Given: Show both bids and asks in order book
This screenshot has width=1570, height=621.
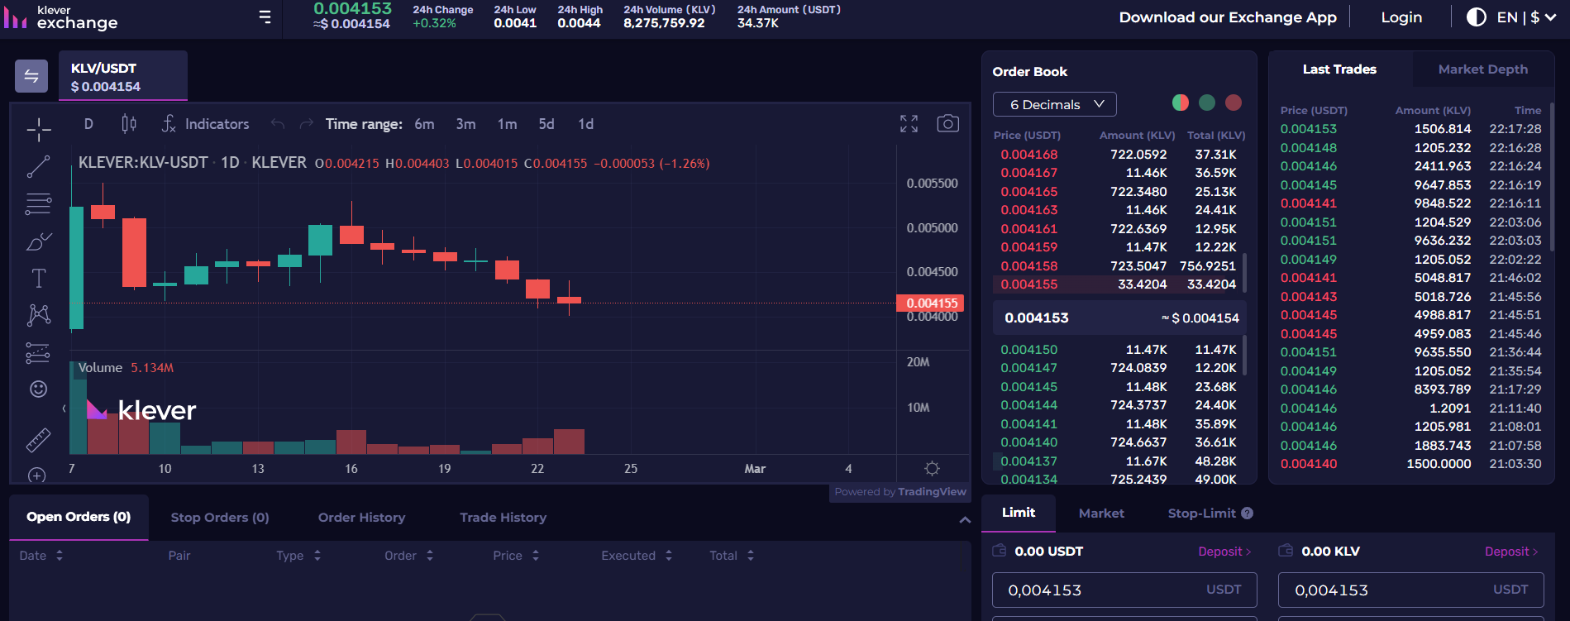Looking at the screenshot, I should [x=1181, y=103].
